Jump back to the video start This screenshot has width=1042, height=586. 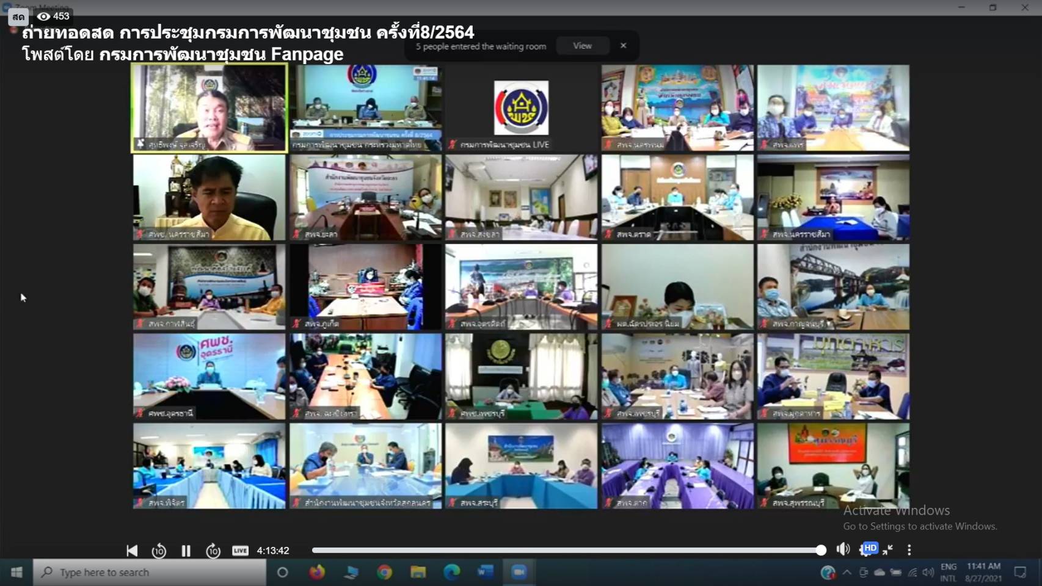tap(132, 551)
